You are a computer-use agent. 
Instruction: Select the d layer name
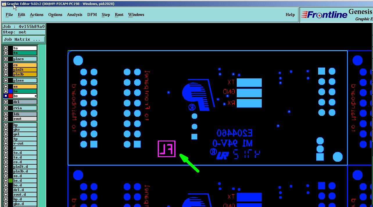[25, 148]
